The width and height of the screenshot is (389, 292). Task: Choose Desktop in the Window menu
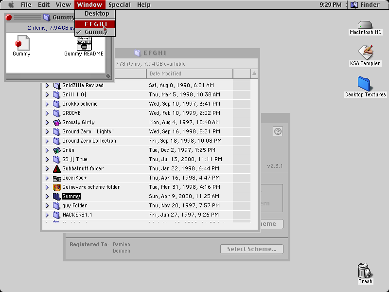point(95,14)
